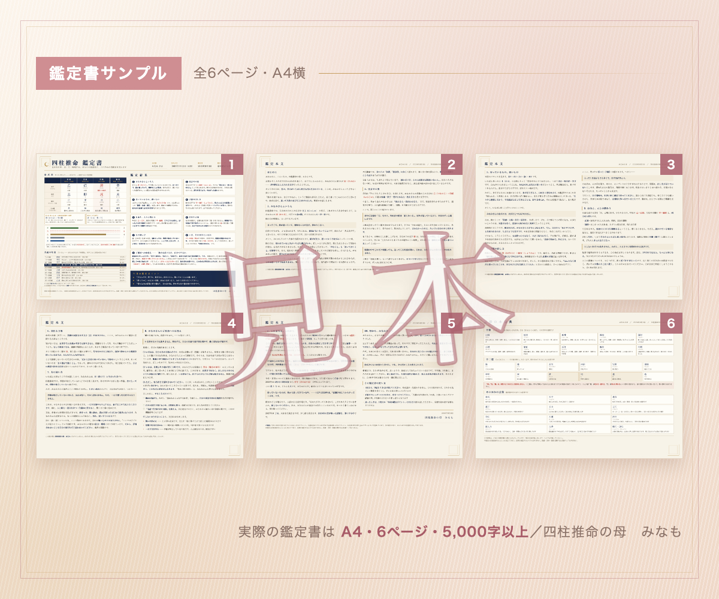The width and height of the screenshot is (719, 599).
Task: Click the number 5 page badge
Action: tap(452, 323)
